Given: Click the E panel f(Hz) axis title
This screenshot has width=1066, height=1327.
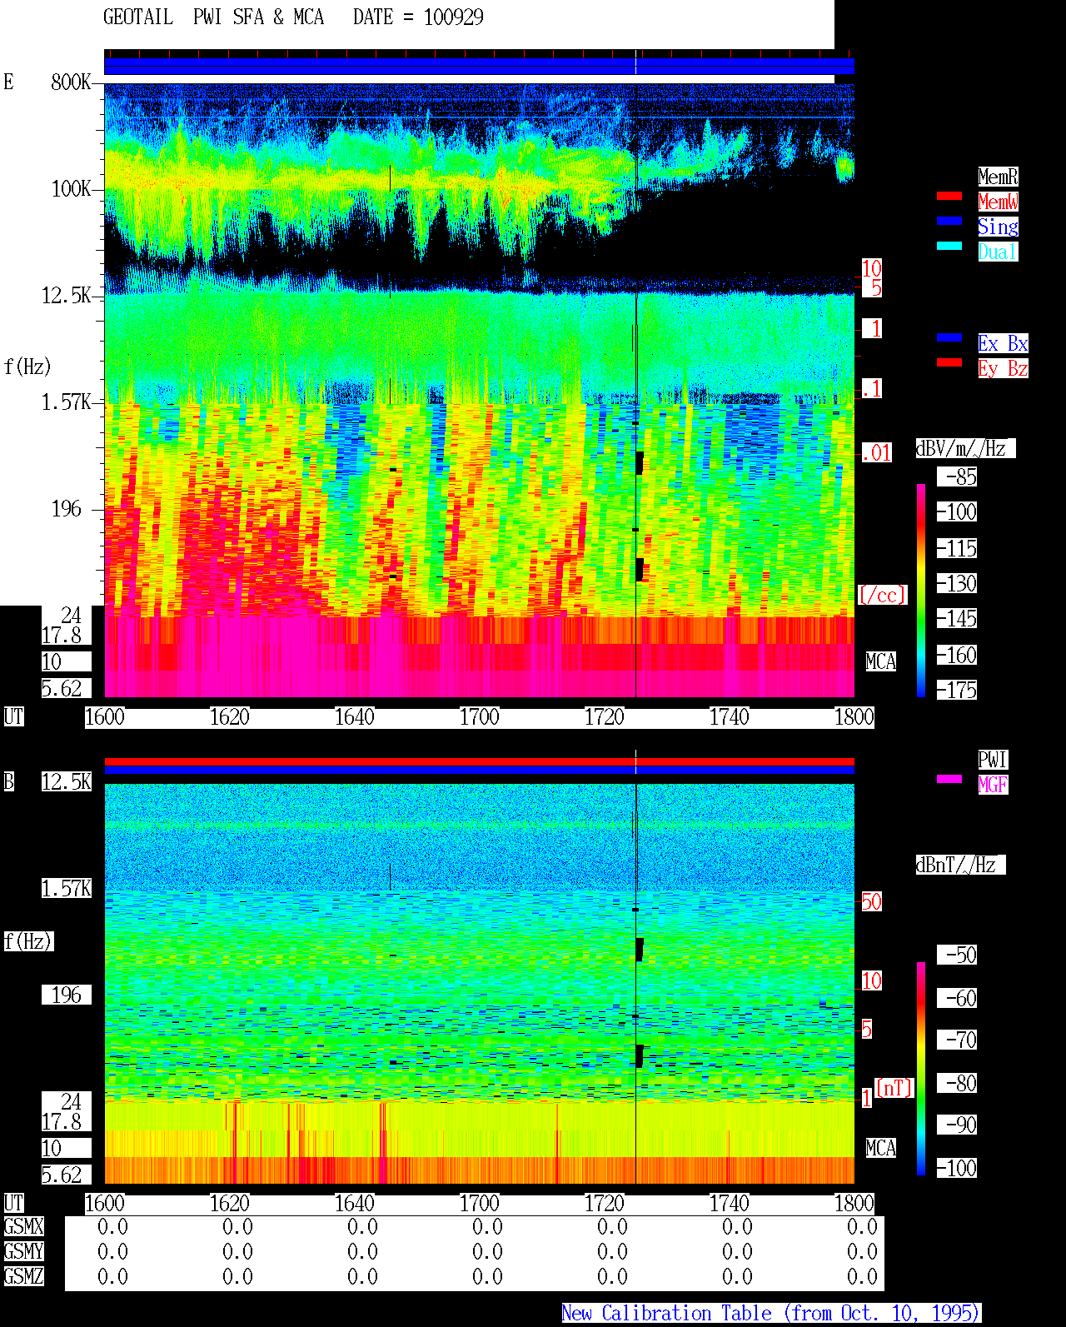Looking at the screenshot, I should point(27,367).
